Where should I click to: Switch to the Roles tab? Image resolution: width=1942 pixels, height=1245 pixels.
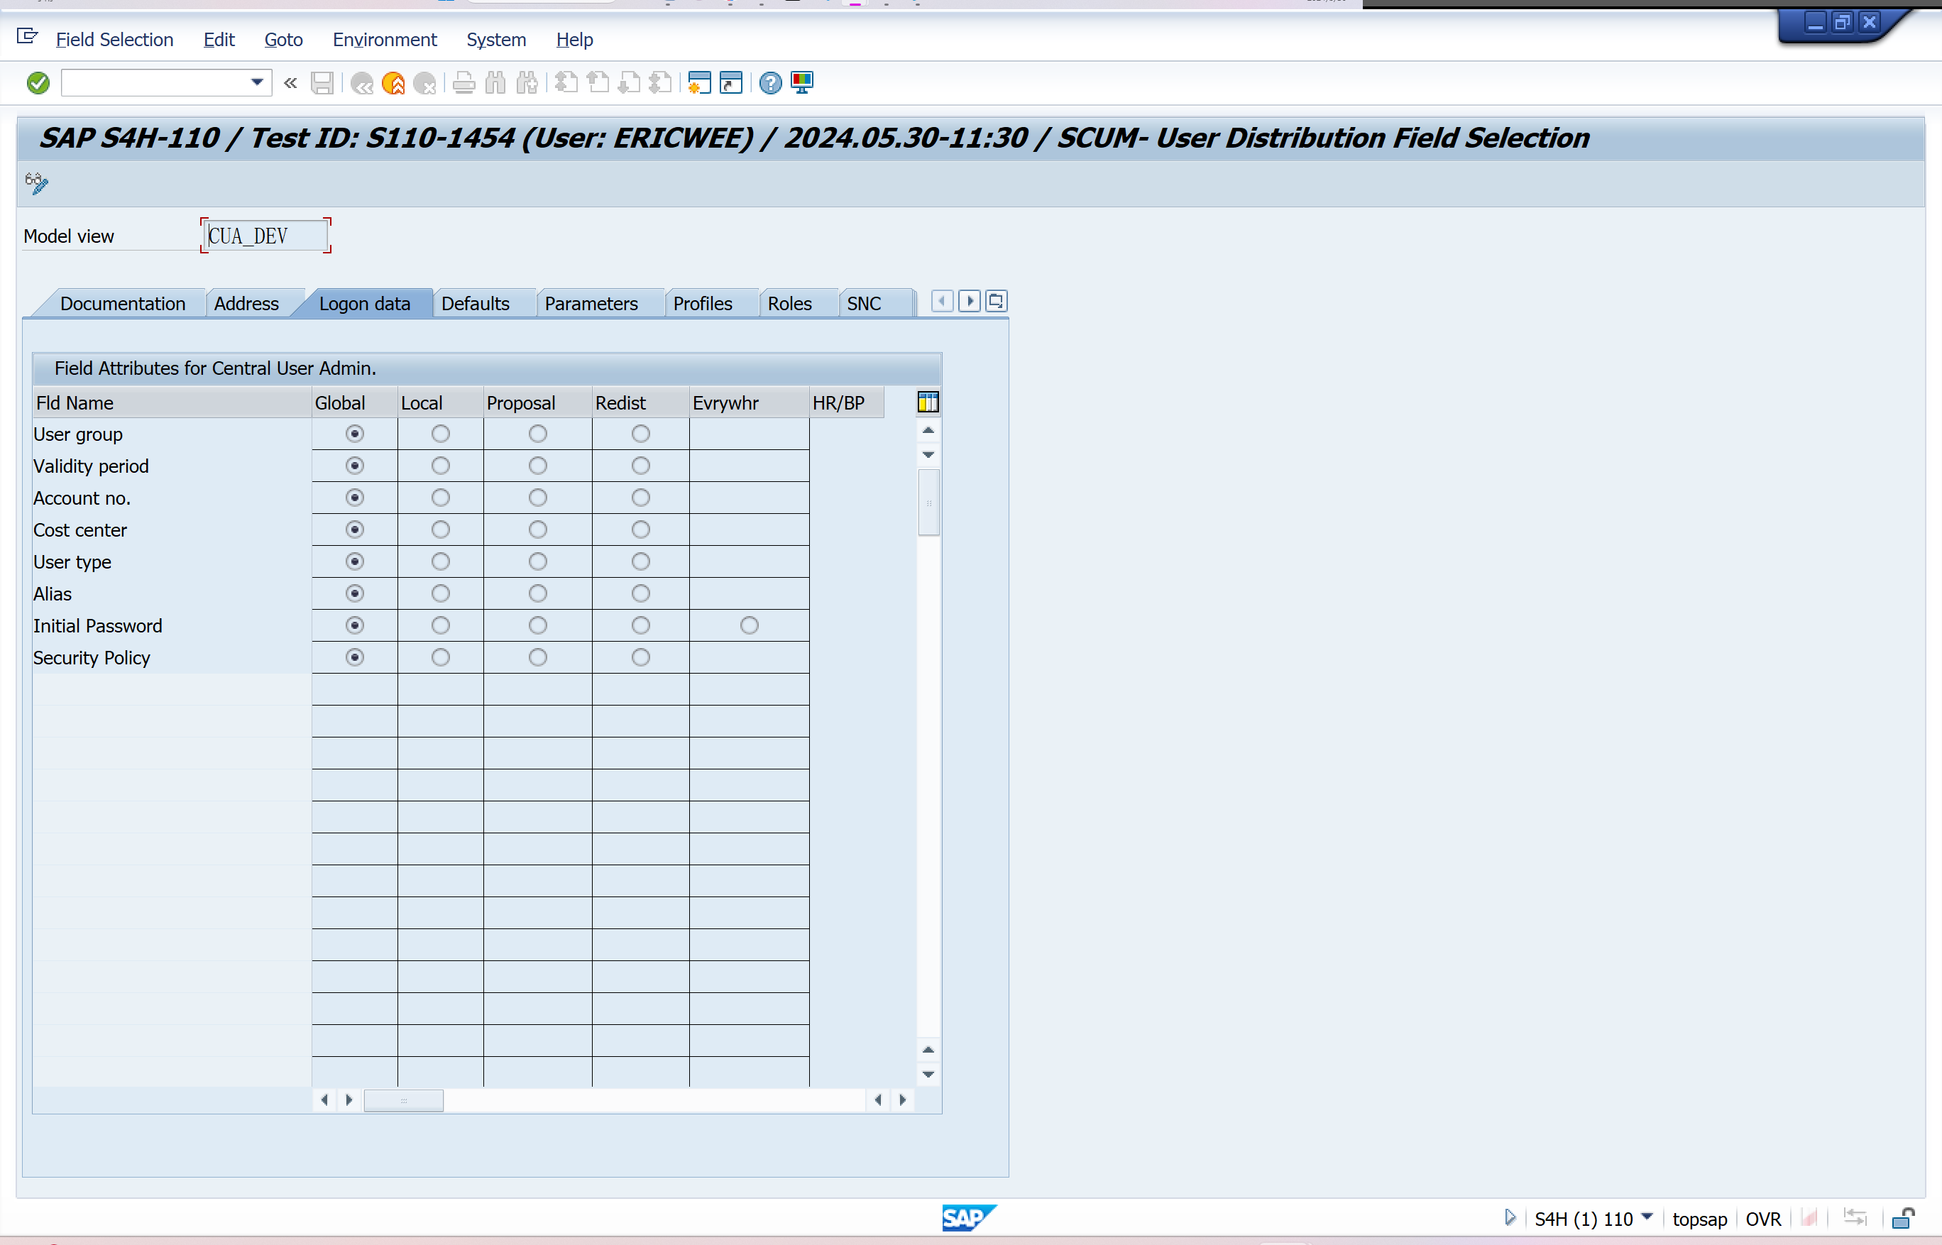pos(789,304)
